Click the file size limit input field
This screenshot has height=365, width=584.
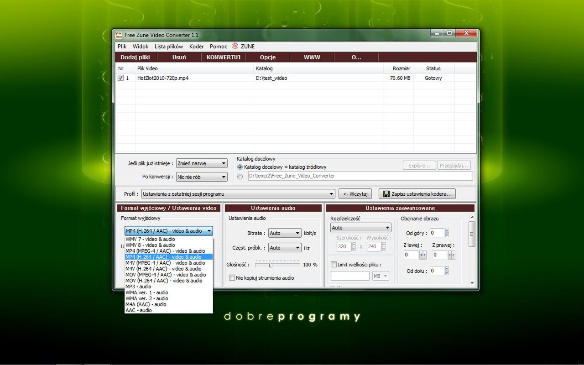click(x=350, y=276)
